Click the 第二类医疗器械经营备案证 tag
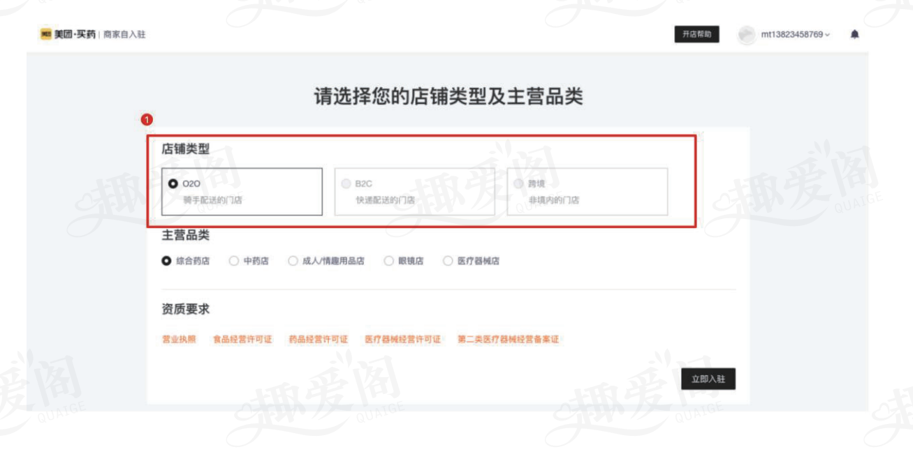 508,340
